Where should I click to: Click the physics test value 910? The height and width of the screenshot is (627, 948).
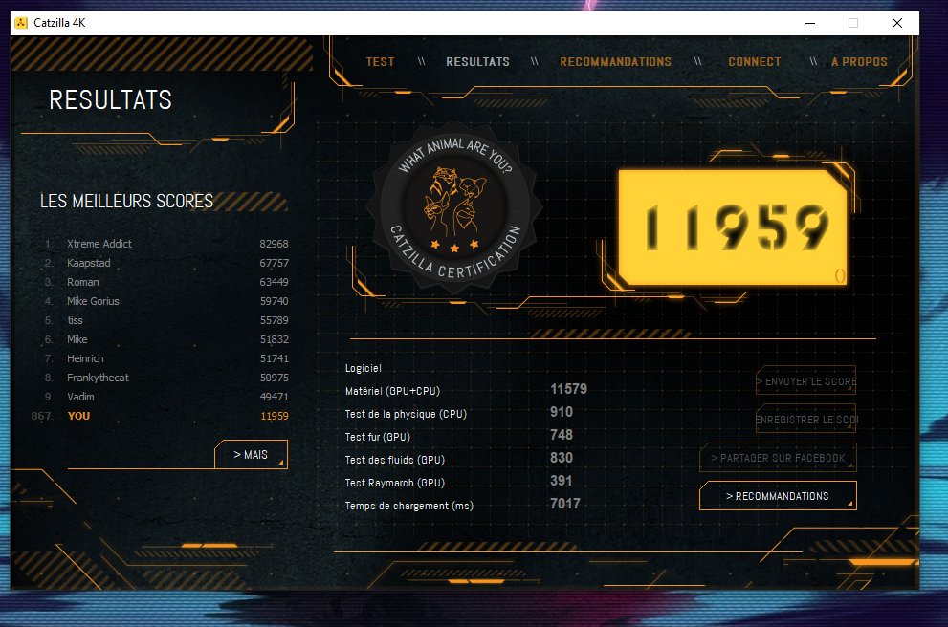(x=562, y=412)
